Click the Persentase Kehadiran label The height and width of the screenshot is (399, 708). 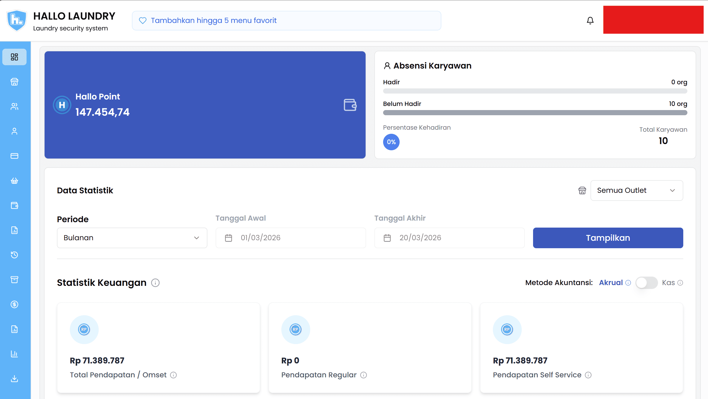pos(417,127)
